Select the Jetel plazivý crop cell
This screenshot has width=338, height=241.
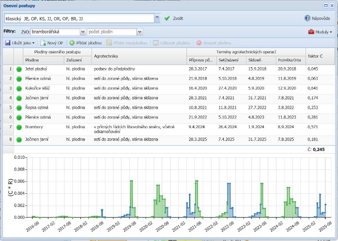[44, 69]
